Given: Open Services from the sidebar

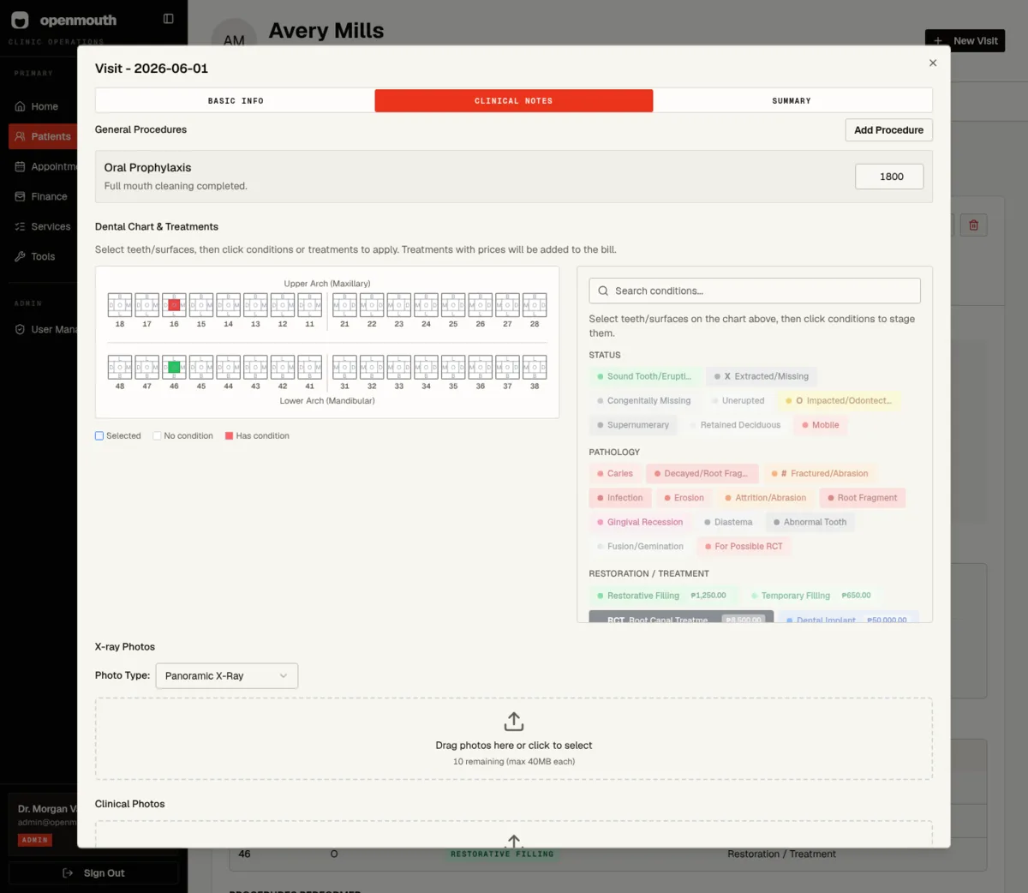Looking at the screenshot, I should pos(43,226).
